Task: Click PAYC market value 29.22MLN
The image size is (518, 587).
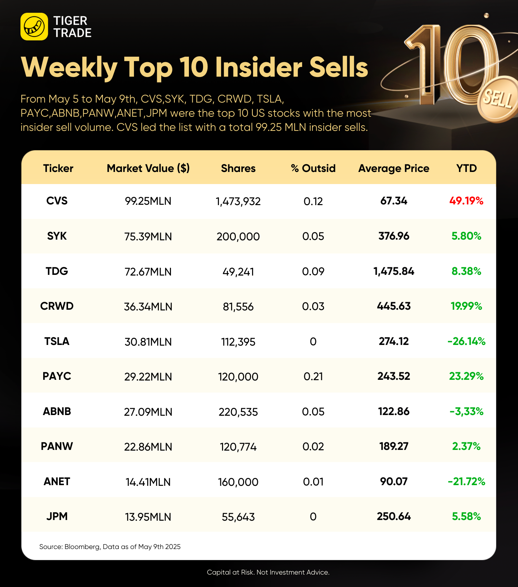Action: pos(148,377)
